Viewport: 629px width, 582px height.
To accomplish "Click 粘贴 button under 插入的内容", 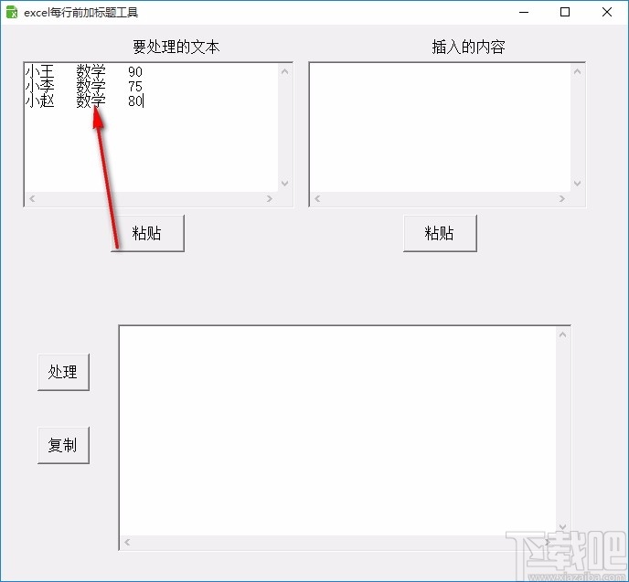I will tap(440, 233).
